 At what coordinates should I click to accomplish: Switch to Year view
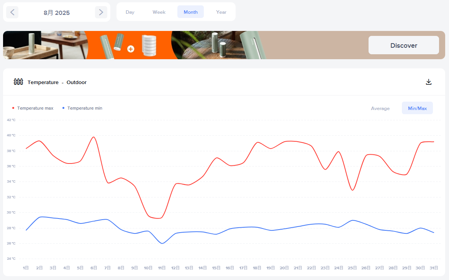coord(221,12)
